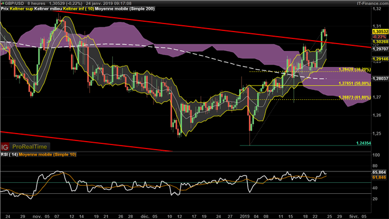Click the GBP/USD symbol title
The width and height of the screenshot is (389, 219).
pyautogui.click(x=14, y=3)
